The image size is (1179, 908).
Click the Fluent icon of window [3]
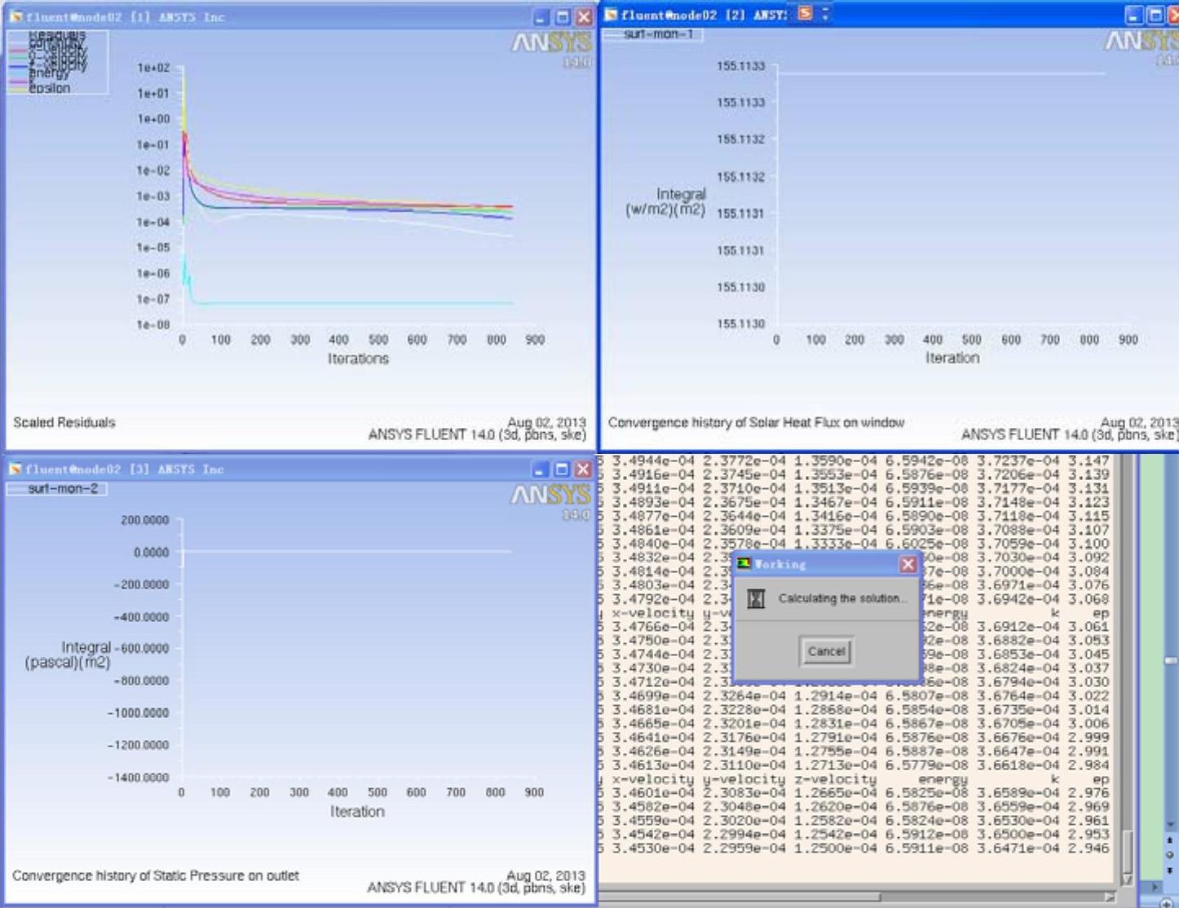pyautogui.click(x=16, y=469)
